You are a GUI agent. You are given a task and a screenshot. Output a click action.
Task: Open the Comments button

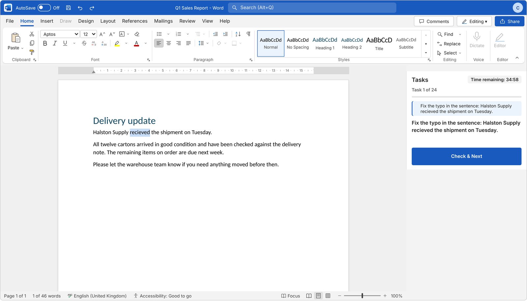coord(434,21)
